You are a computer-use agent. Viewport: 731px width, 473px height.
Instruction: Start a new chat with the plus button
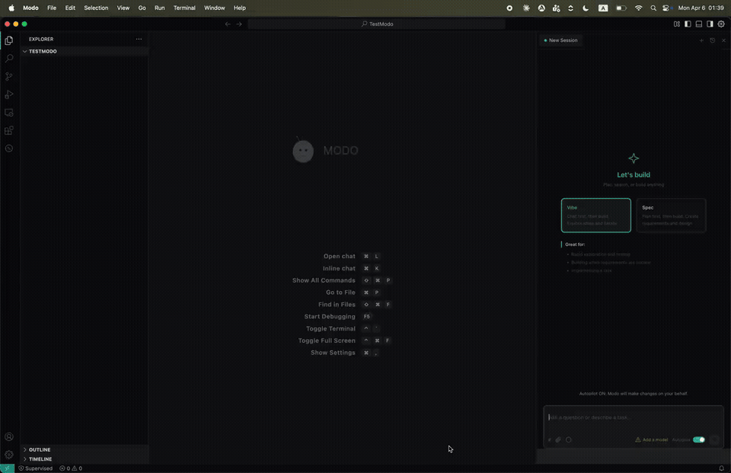coord(701,40)
